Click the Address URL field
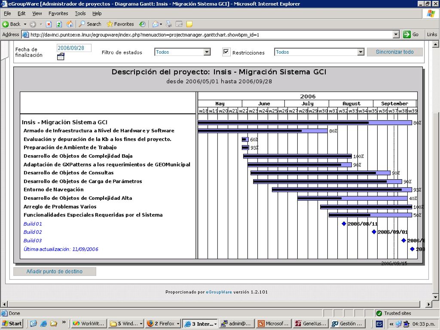 208,34
